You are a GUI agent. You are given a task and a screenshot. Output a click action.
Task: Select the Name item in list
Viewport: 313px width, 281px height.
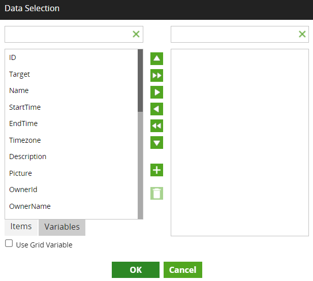(71, 90)
